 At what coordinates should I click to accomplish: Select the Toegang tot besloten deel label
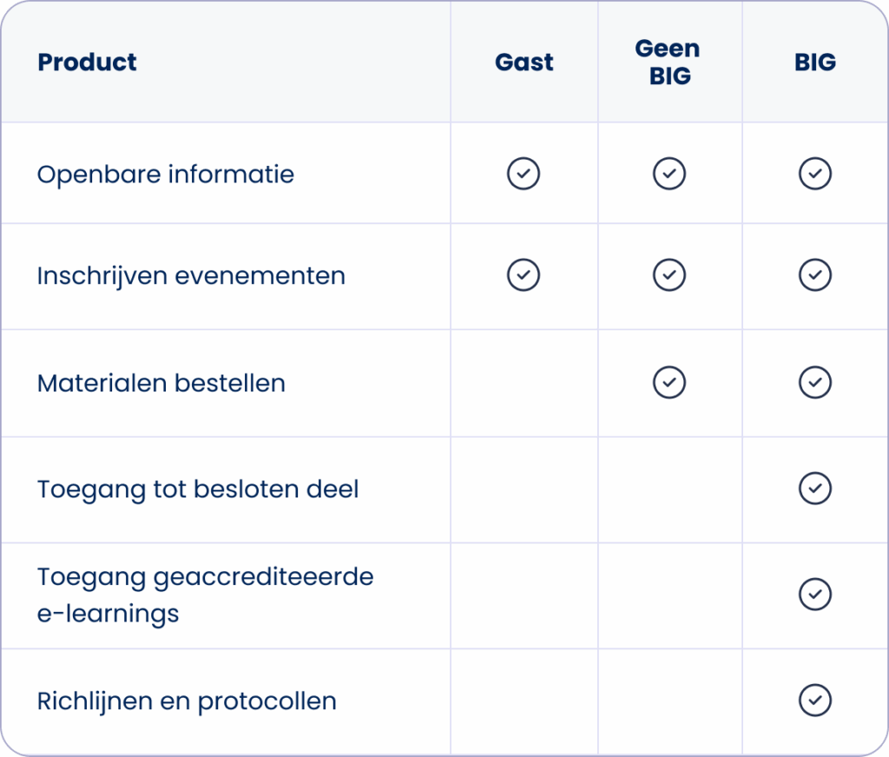click(x=198, y=489)
